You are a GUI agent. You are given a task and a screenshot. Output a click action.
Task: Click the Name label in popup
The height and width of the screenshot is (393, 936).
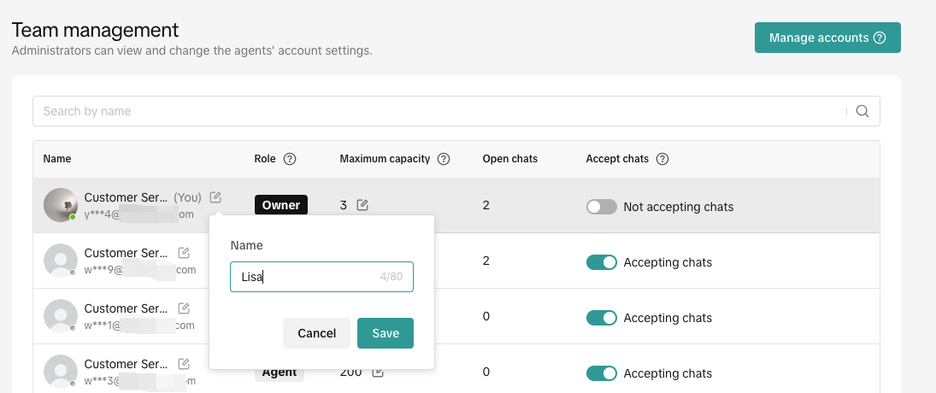246,245
